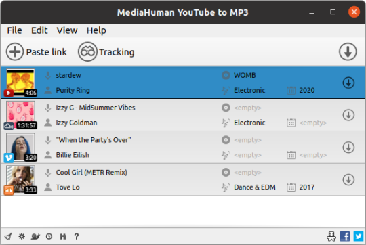Open the binoculars search icon in the status bar

pos(63,236)
